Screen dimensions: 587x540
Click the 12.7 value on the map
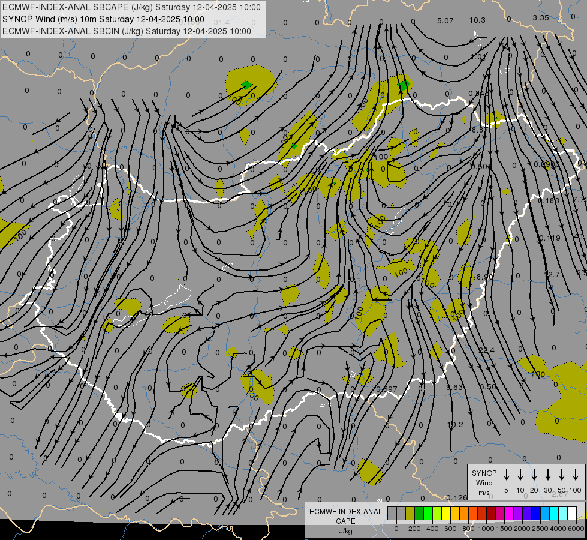click(552, 275)
